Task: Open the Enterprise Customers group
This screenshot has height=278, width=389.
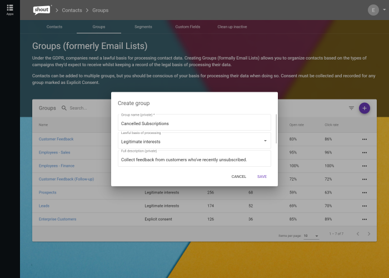Action: 57,219
